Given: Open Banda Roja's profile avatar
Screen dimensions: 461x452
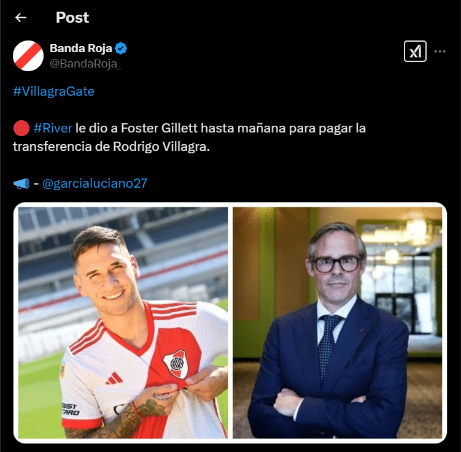Looking at the screenshot, I should coord(28,56).
